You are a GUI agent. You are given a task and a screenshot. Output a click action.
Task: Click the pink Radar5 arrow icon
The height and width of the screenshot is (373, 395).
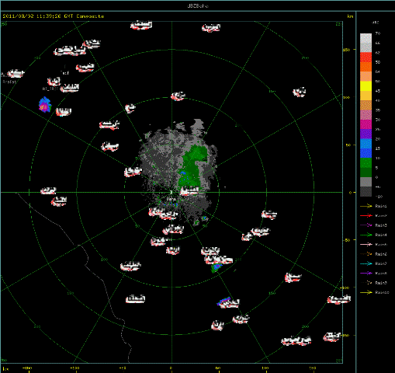coord(366,245)
